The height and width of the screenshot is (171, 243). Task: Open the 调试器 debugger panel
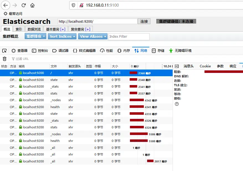point(60,51)
